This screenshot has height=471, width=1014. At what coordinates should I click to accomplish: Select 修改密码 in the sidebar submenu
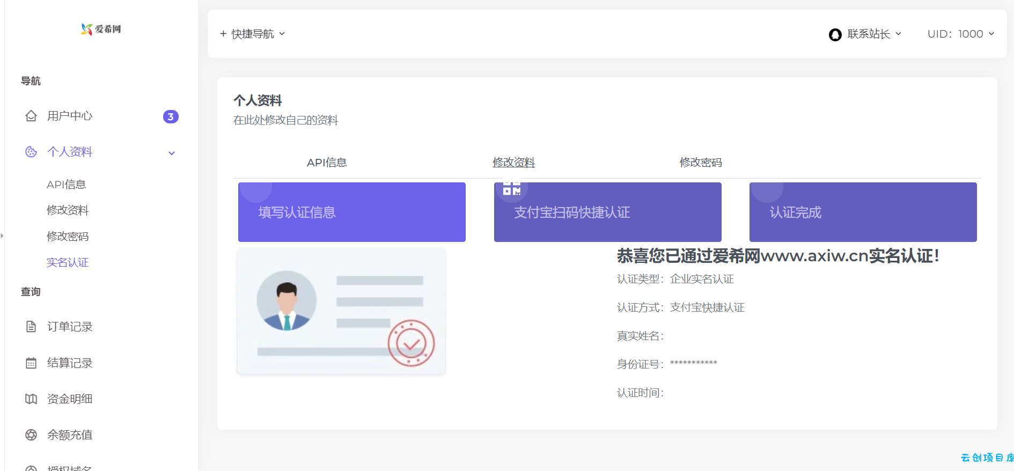68,237
